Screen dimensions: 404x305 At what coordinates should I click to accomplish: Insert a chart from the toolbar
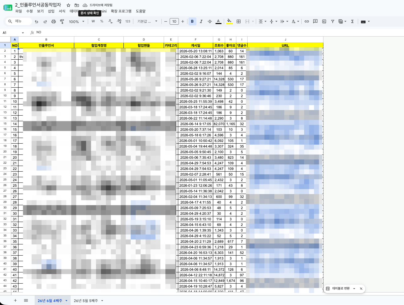pos(324,21)
